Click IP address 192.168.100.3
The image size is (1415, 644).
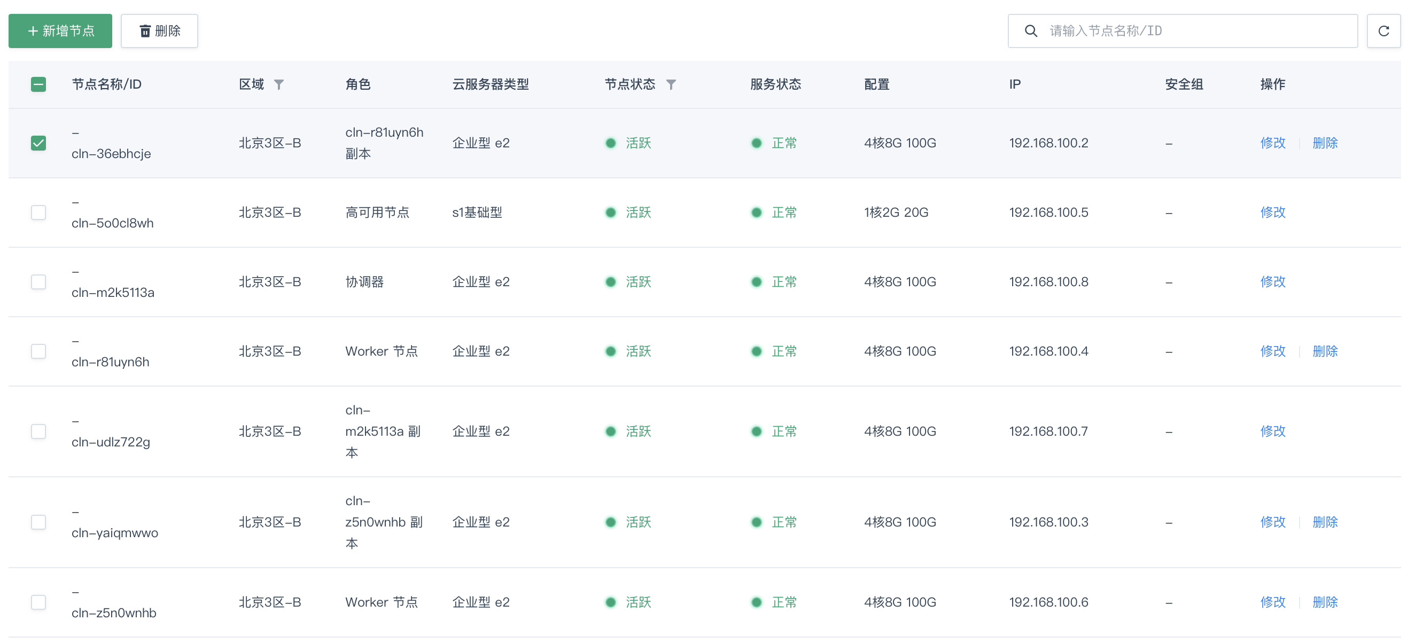point(1048,522)
